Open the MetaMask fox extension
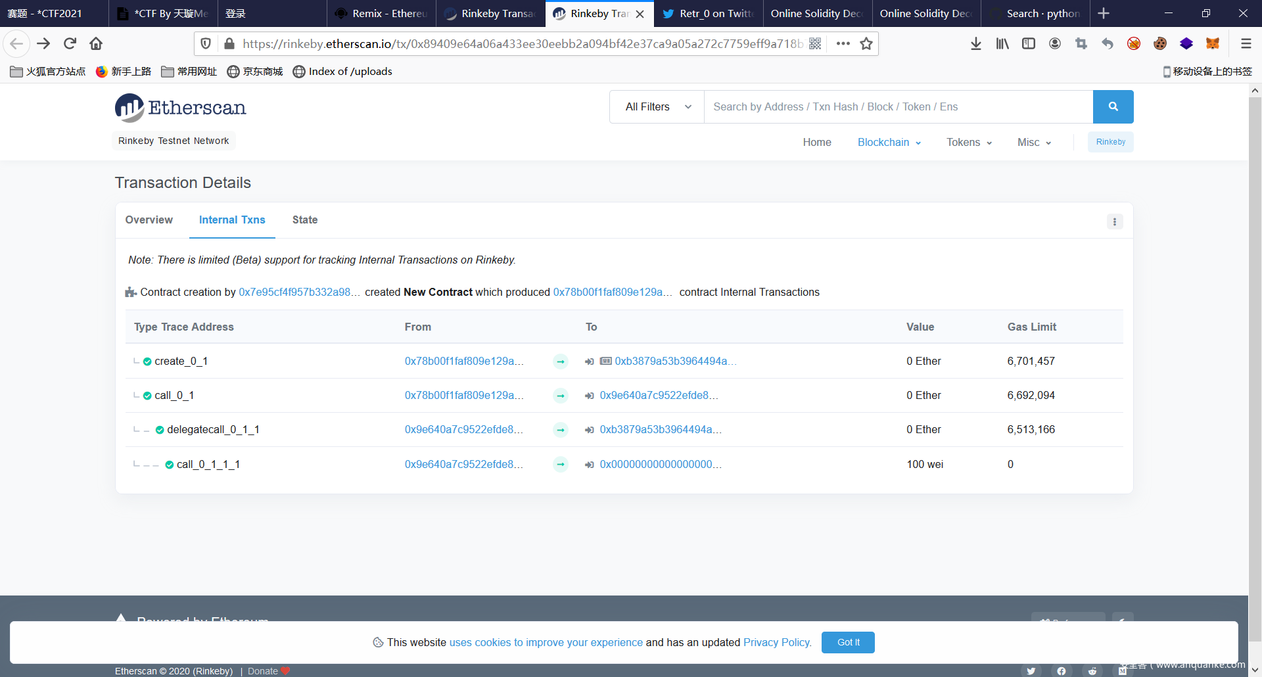 (1212, 43)
